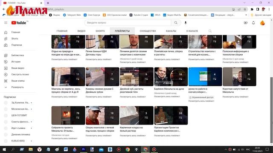Viewport: 273px width, 153px height.
Task: Open the Другие закладки folder
Action: click(x=261, y=15)
